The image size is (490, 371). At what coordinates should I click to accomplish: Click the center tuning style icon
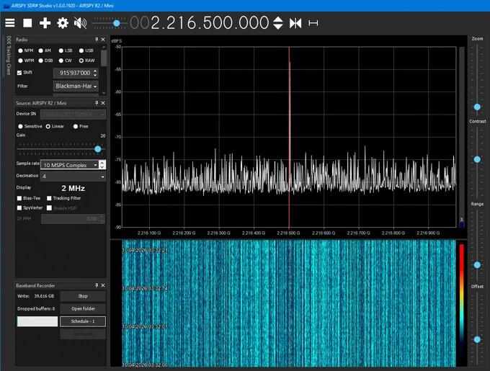tap(295, 23)
